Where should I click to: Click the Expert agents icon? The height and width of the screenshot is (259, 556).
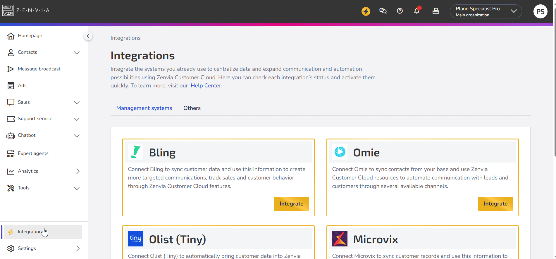11,153
